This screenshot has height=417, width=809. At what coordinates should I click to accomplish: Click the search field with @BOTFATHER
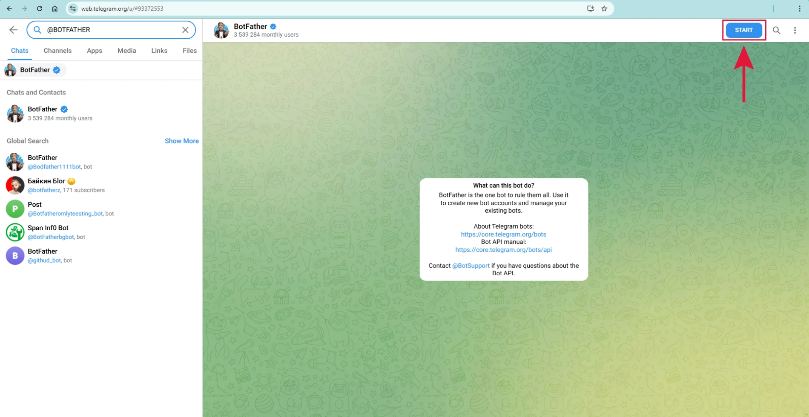(x=111, y=30)
